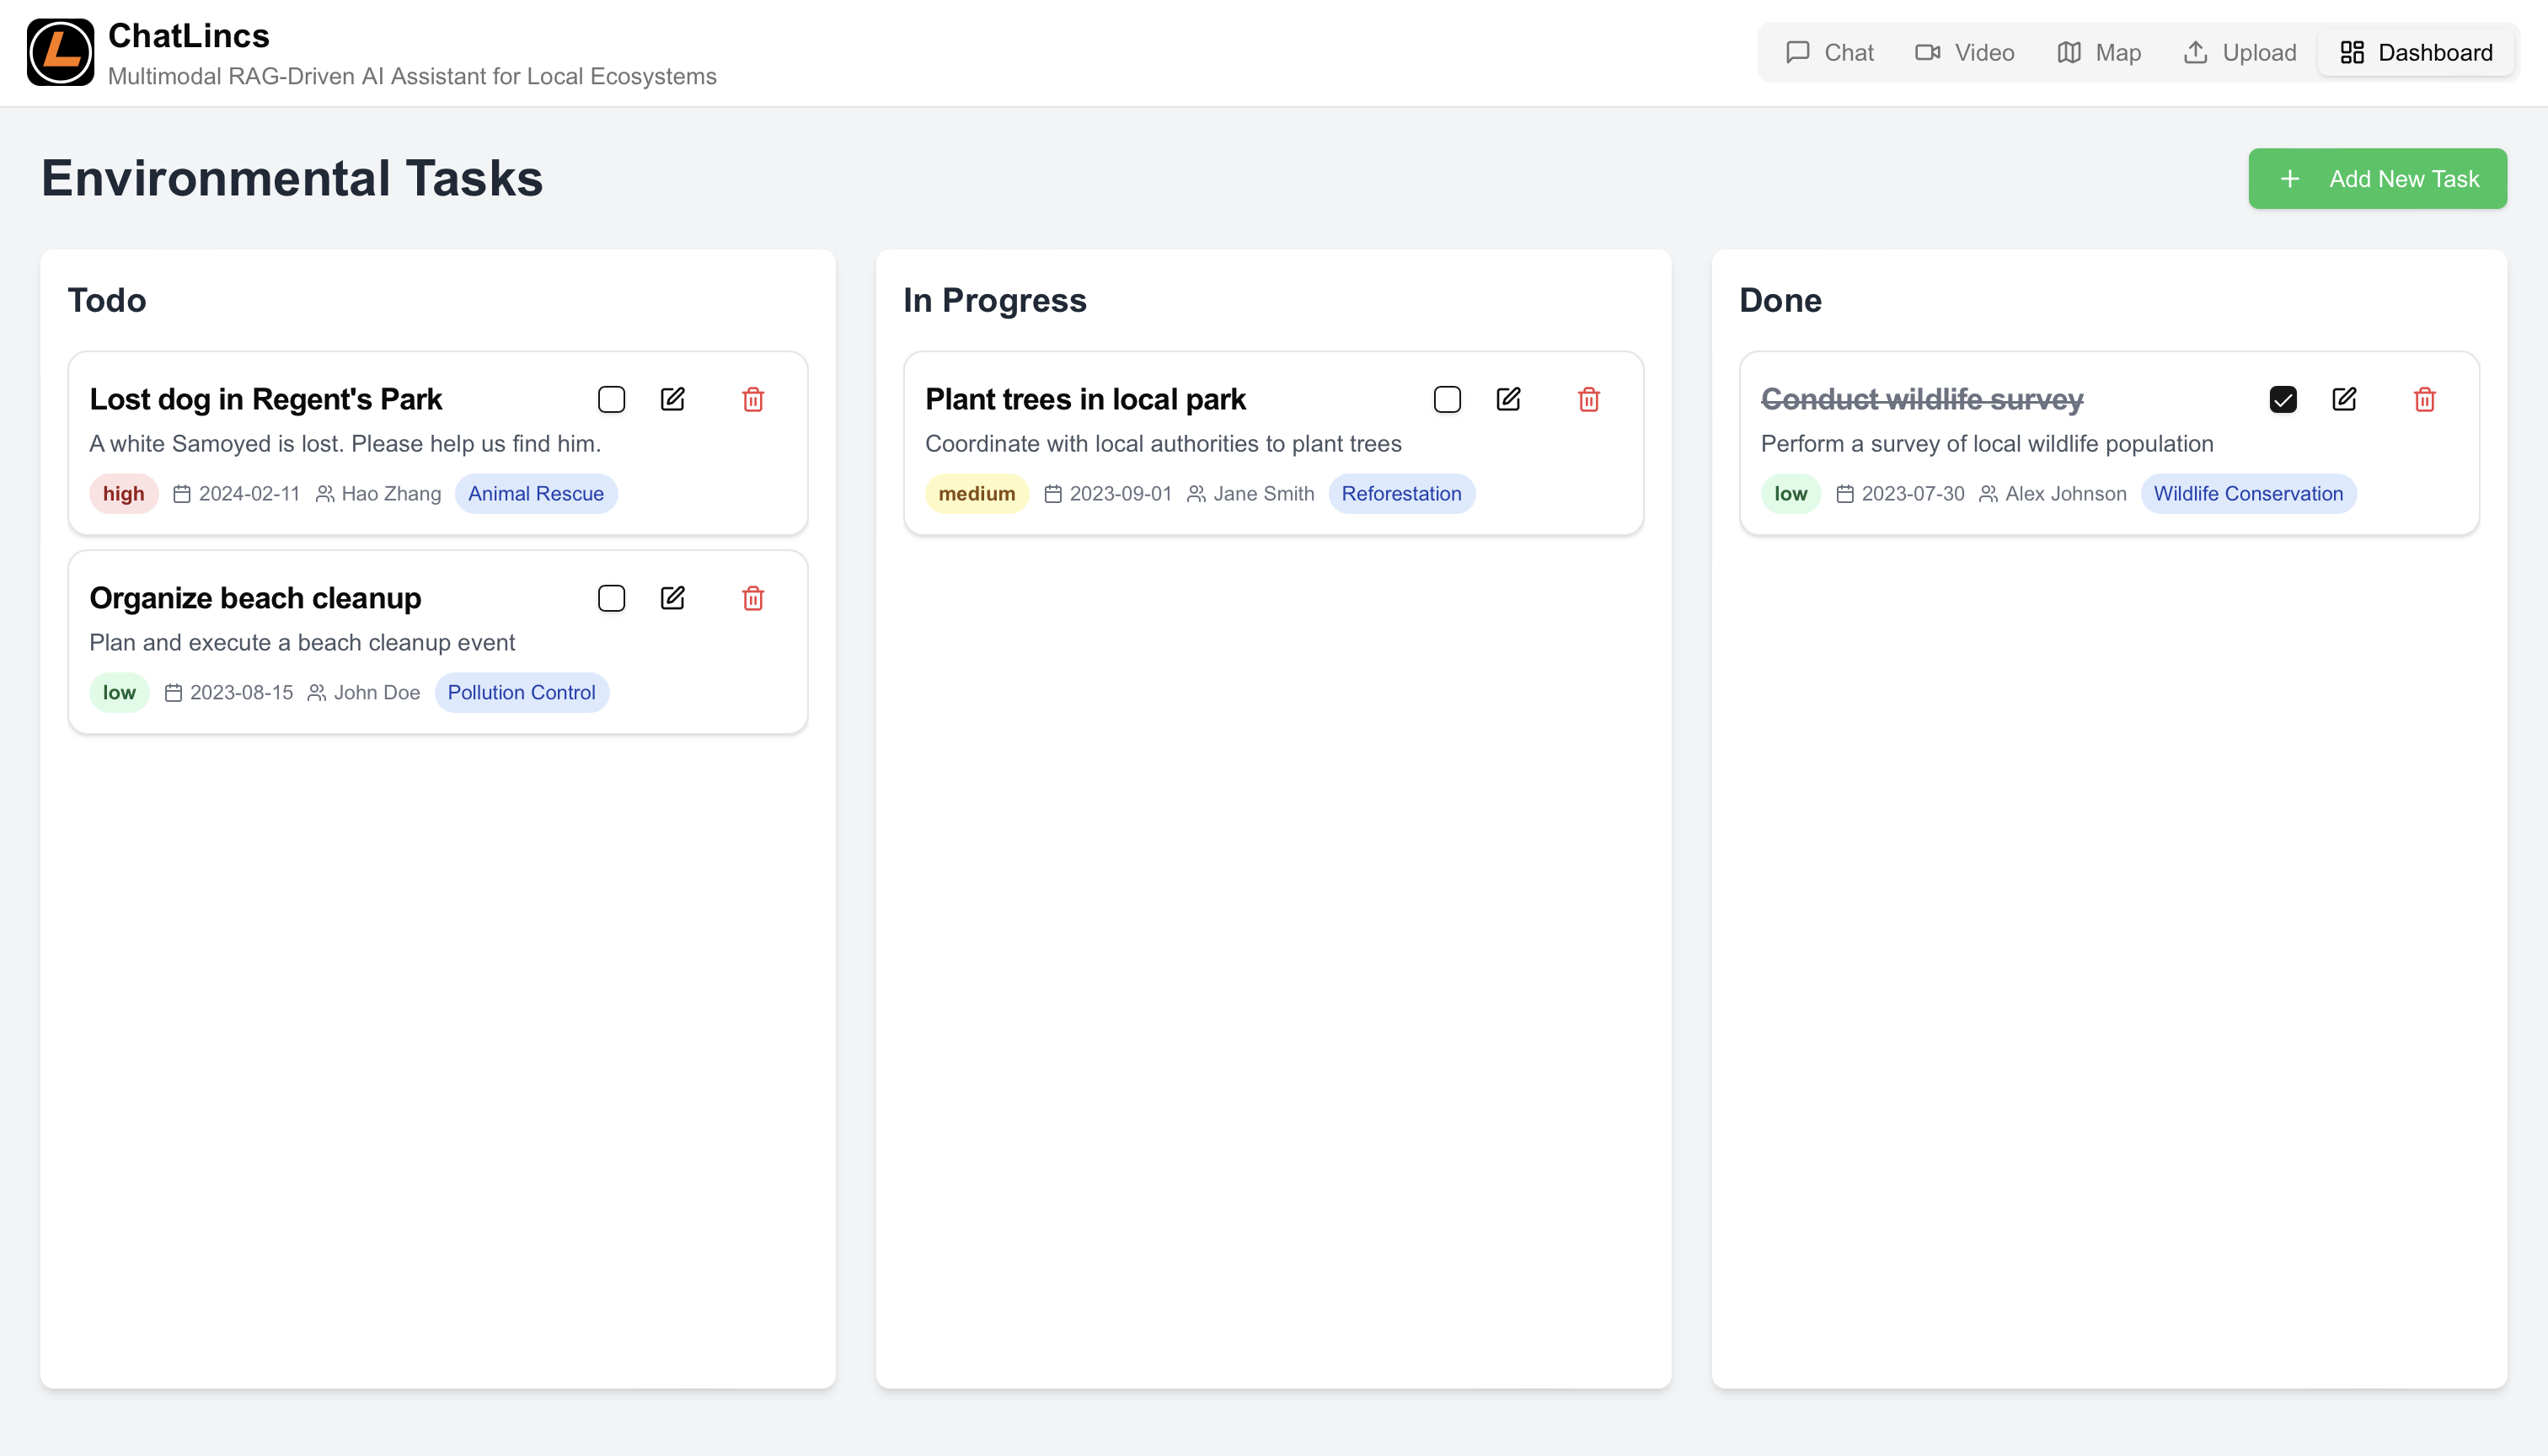The height and width of the screenshot is (1456, 2548).
Task: Open the Chat menu item
Action: pyautogui.click(x=1830, y=52)
